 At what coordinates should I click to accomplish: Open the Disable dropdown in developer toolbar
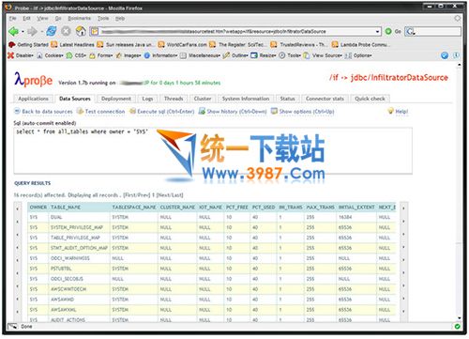[21, 55]
